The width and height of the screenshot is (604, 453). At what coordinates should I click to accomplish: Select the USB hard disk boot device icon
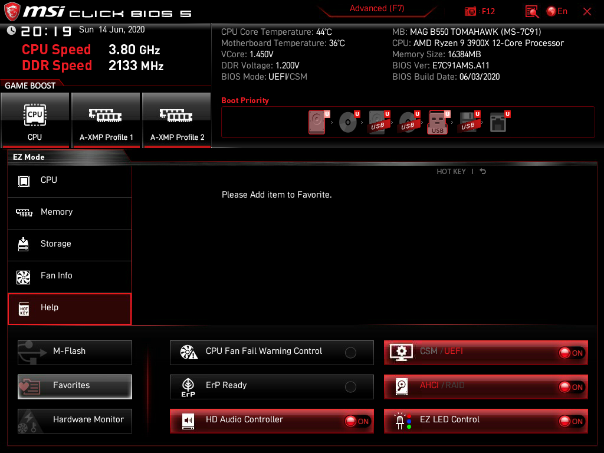(378, 122)
